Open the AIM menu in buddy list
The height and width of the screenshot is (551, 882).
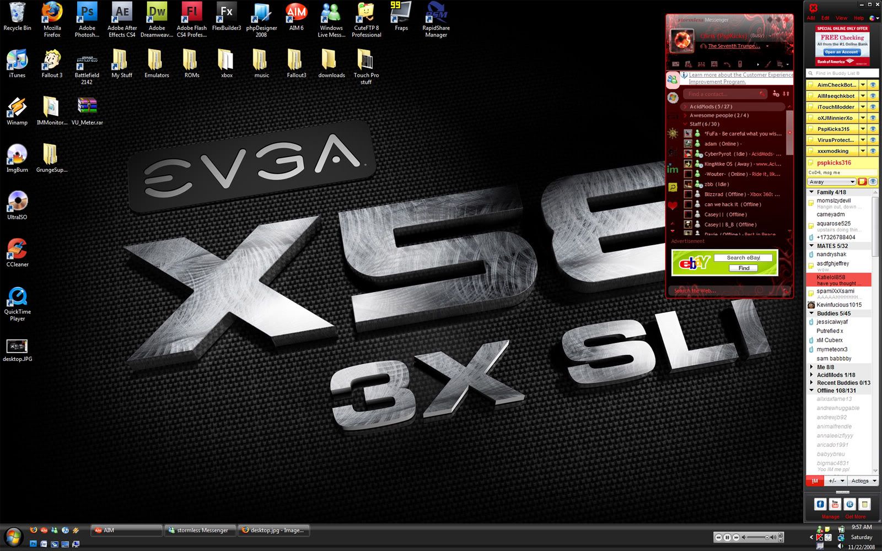(811, 18)
